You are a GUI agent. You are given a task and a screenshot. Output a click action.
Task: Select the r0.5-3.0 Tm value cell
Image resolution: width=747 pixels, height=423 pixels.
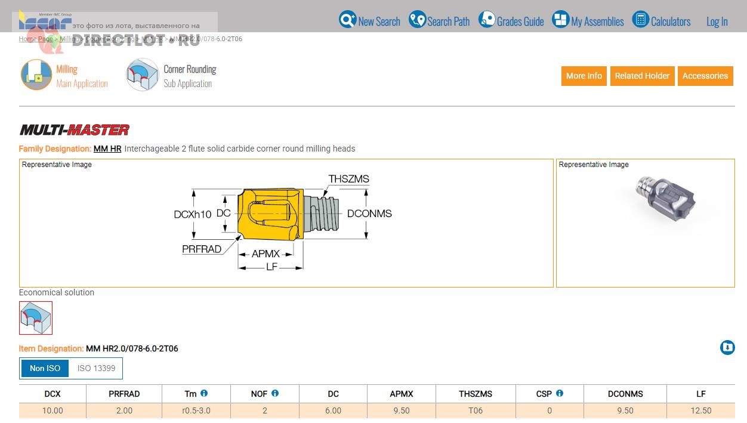point(196,410)
